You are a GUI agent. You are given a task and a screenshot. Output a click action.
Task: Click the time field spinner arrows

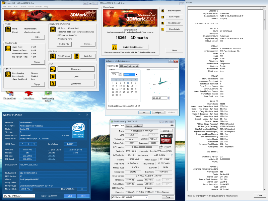tap(169, 98)
